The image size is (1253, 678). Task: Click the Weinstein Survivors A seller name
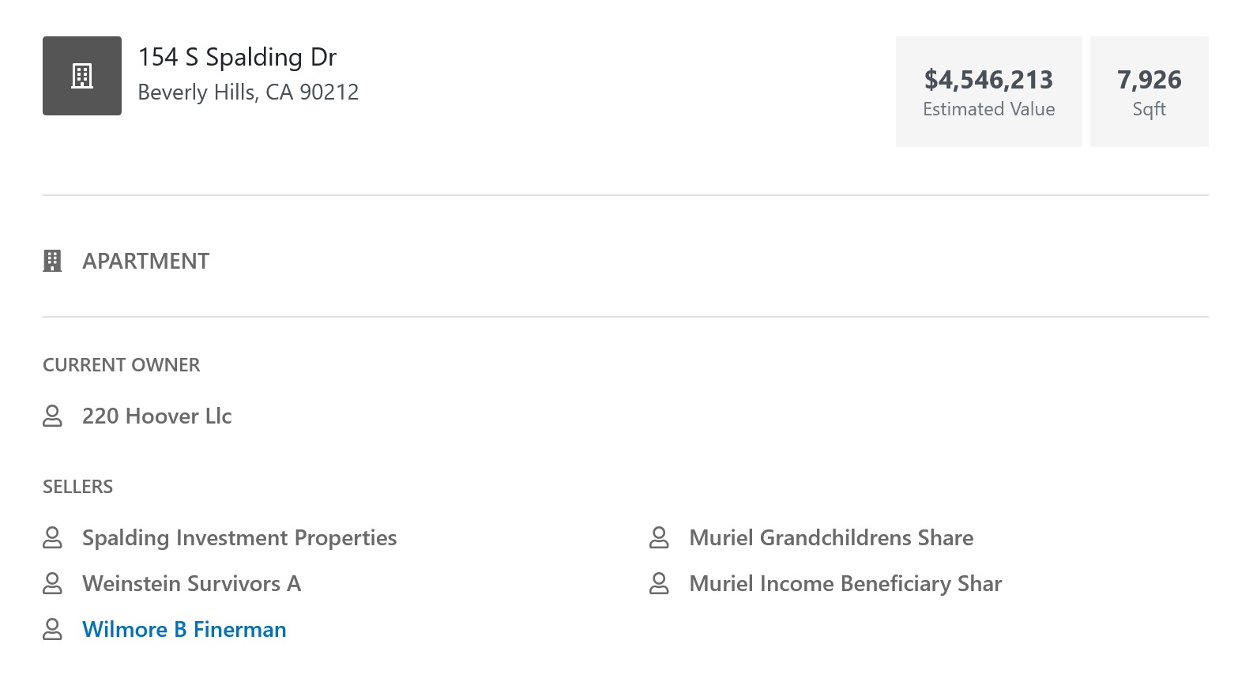pos(191,583)
